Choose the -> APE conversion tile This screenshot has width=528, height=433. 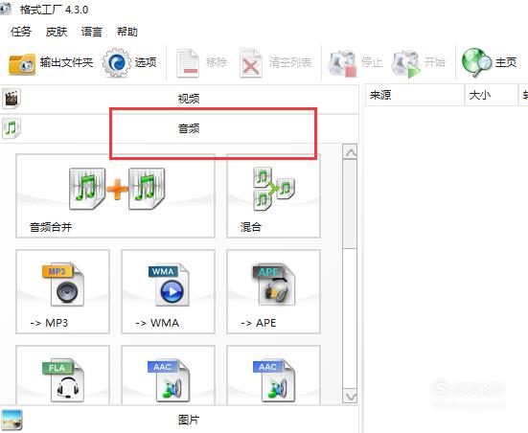(273, 291)
